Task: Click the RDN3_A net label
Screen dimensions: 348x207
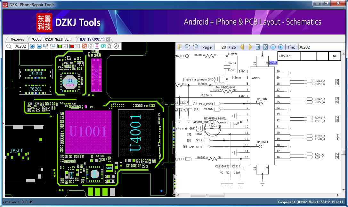Action: click(320, 81)
